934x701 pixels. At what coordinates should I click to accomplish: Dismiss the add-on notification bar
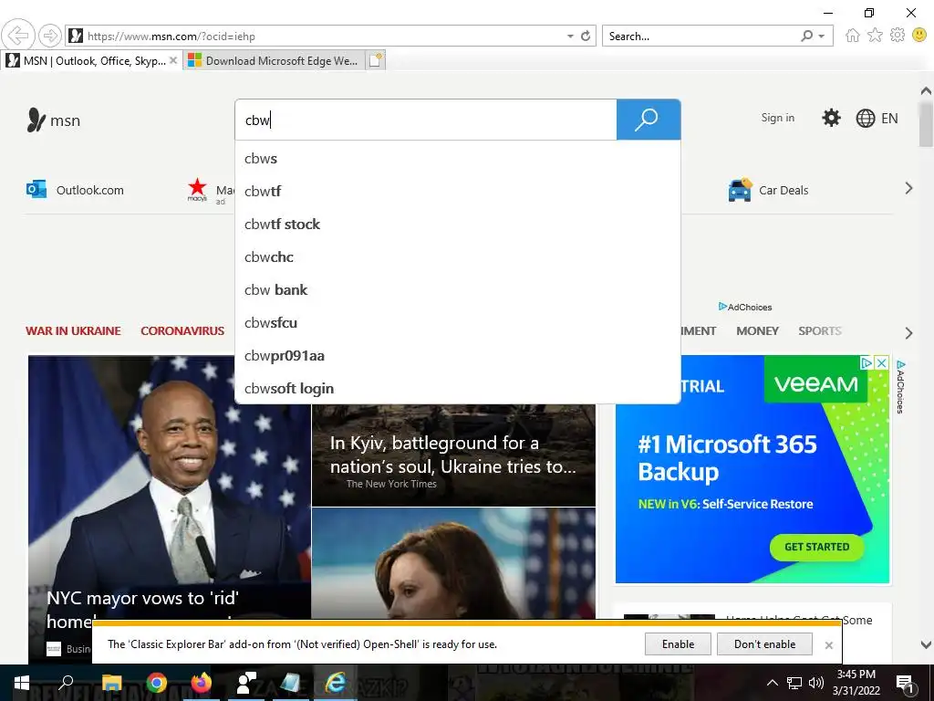[828, 645]
